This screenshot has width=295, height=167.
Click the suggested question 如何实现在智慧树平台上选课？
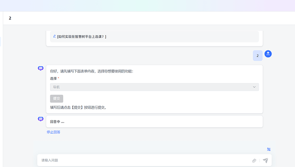pos(154,36)
